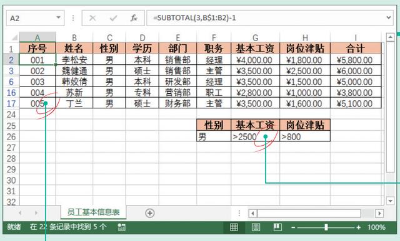Click horizontal scrollbar left arrow
The image size is (400, 241).
[252, 214]
